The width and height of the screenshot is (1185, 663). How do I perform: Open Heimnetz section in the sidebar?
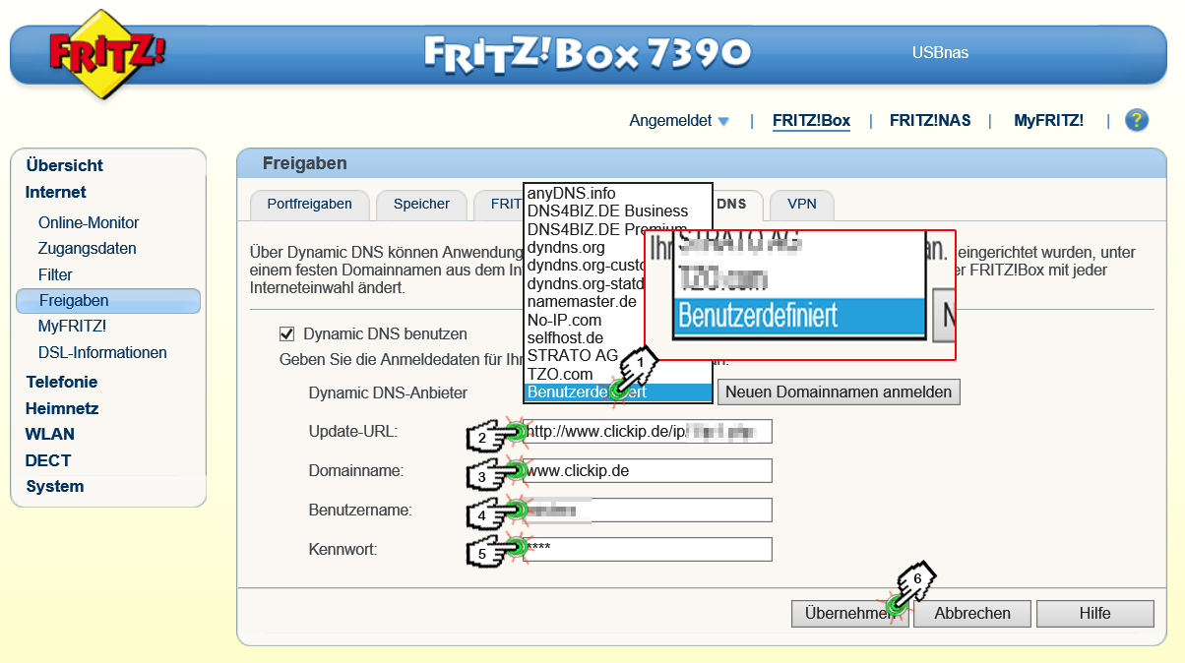point(62,408)
